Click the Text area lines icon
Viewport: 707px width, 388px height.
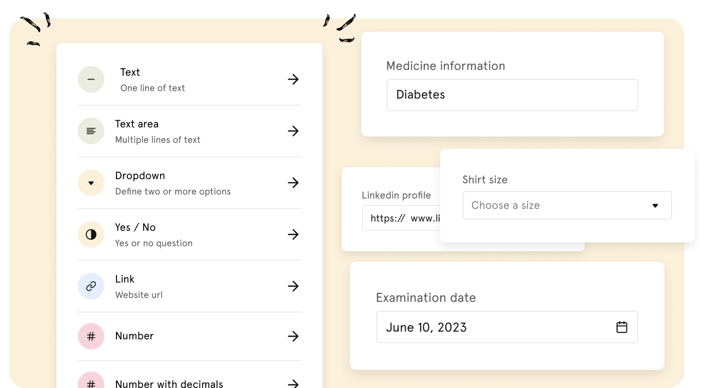point(91,131)
